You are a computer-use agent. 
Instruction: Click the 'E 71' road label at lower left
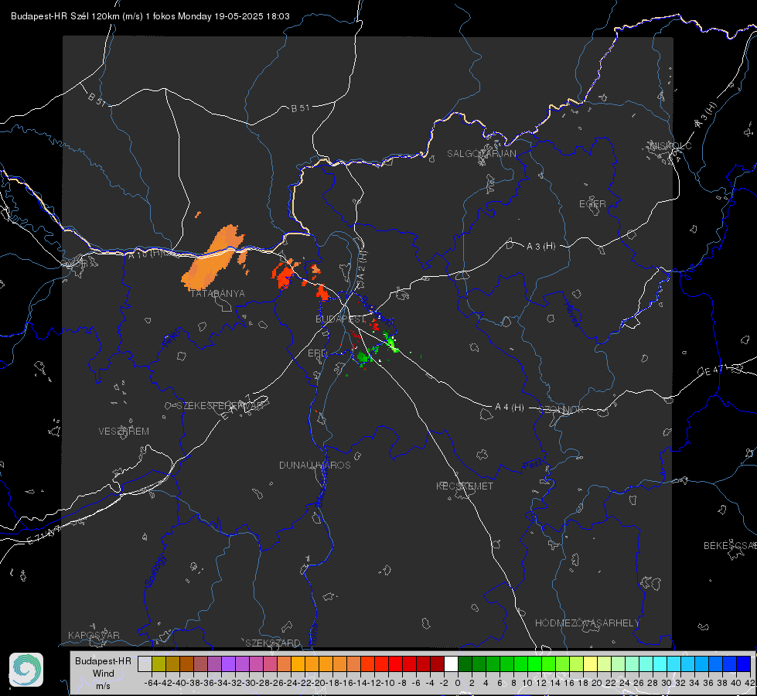44,536
